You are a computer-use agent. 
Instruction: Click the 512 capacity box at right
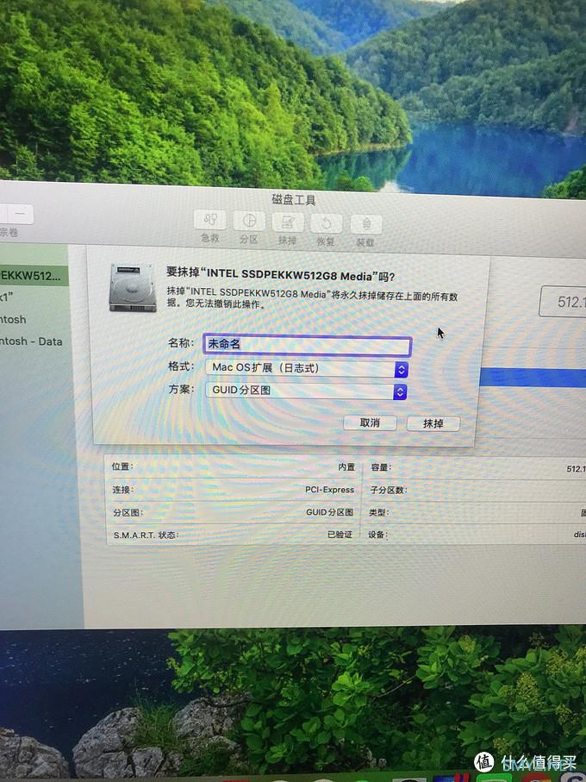pyautogui.click(x=563, y=301)
